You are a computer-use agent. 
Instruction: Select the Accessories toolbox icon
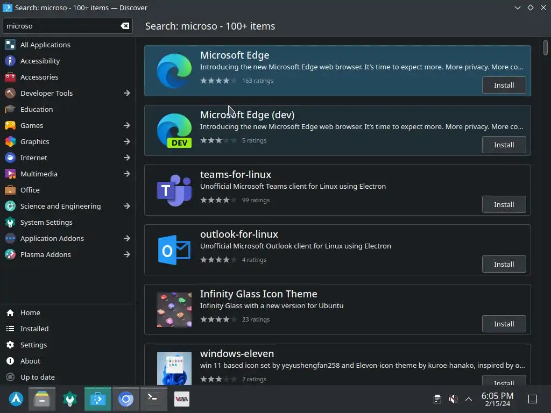(x=10, y=77)
